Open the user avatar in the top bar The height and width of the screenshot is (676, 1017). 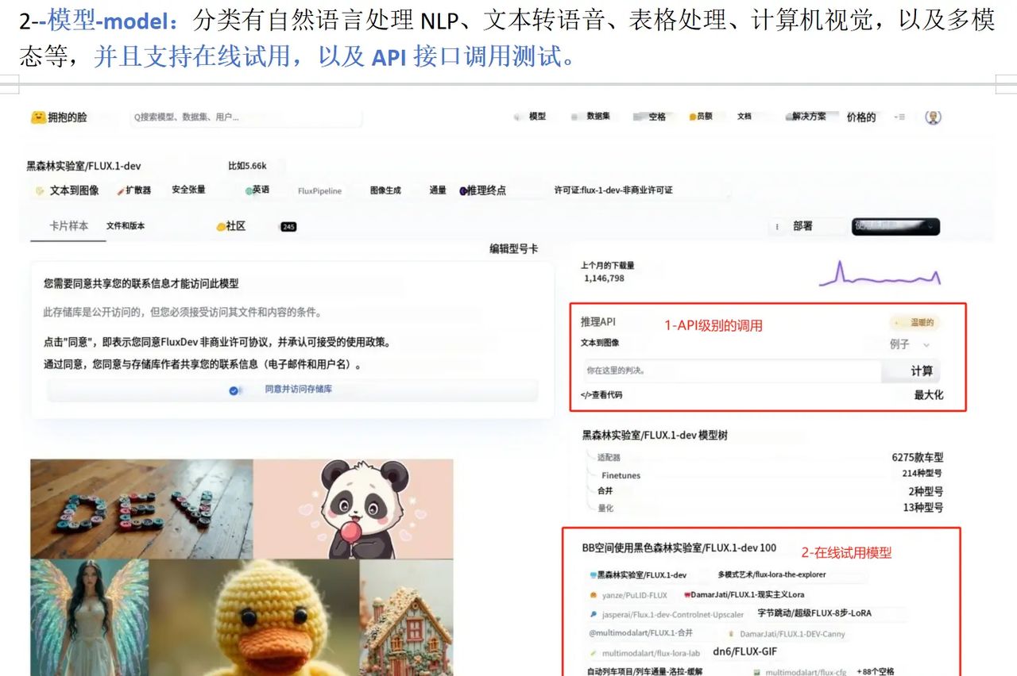coord(934,117)
